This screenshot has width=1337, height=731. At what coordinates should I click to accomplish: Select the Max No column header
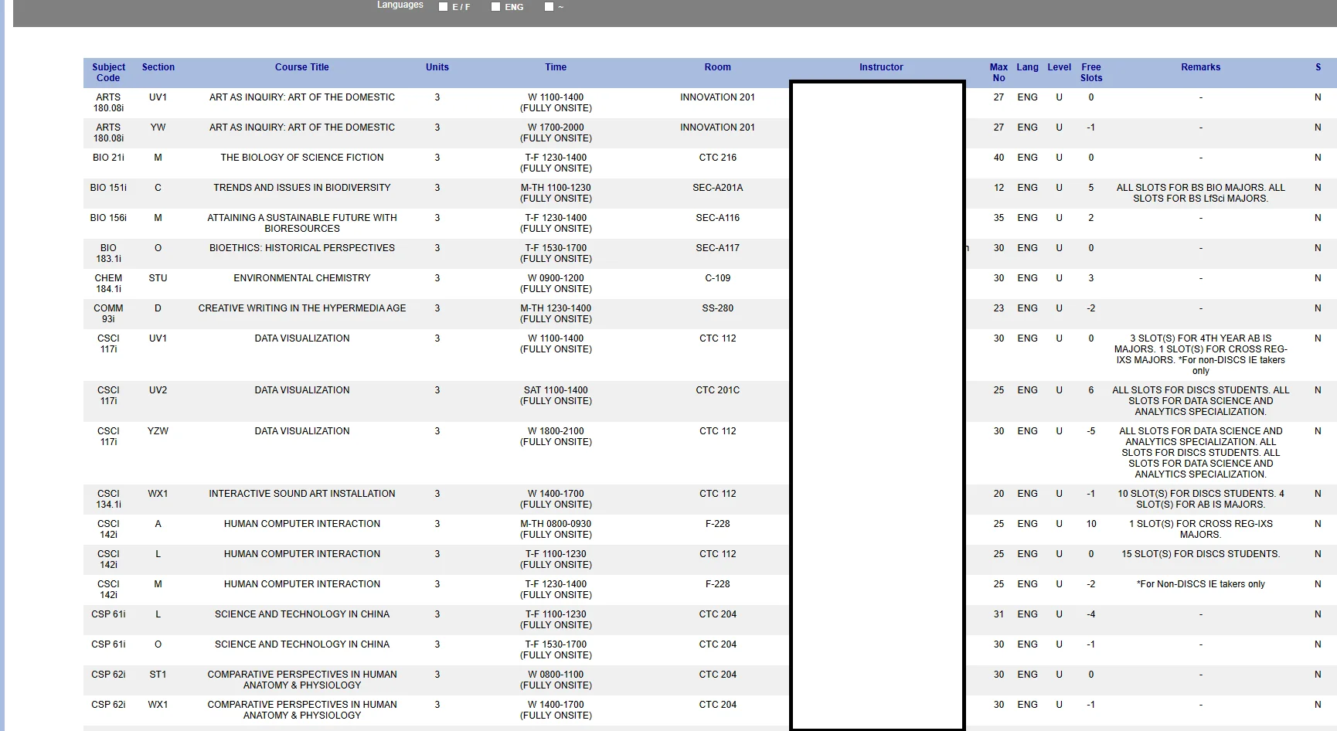point(998,73)
